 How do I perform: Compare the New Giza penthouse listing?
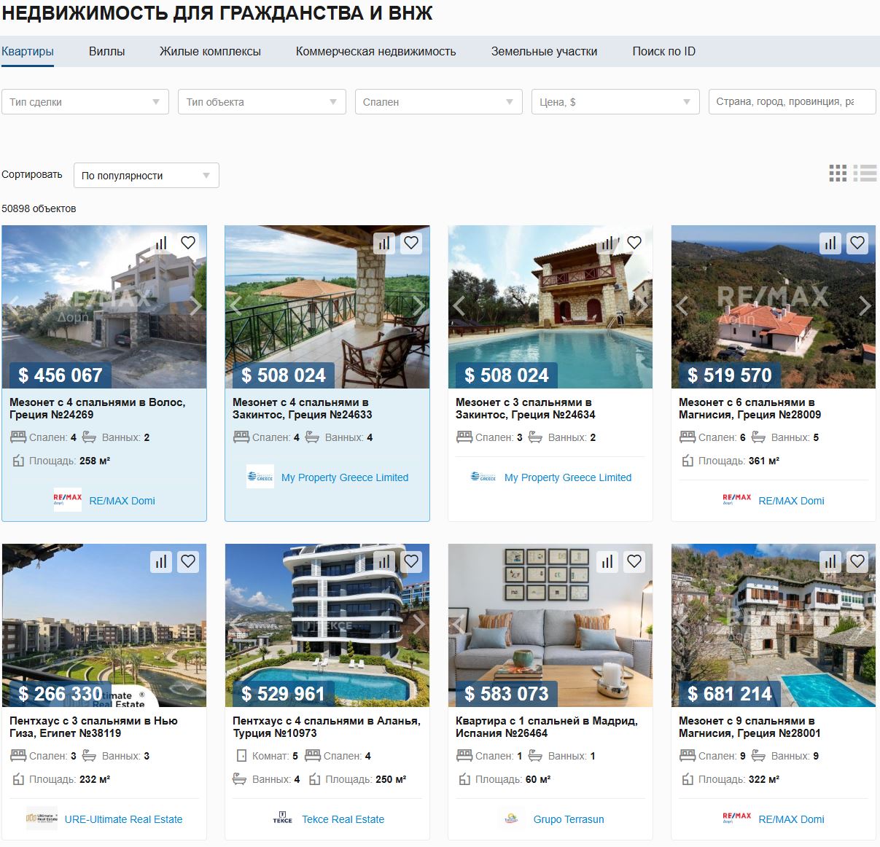[161, 561]
